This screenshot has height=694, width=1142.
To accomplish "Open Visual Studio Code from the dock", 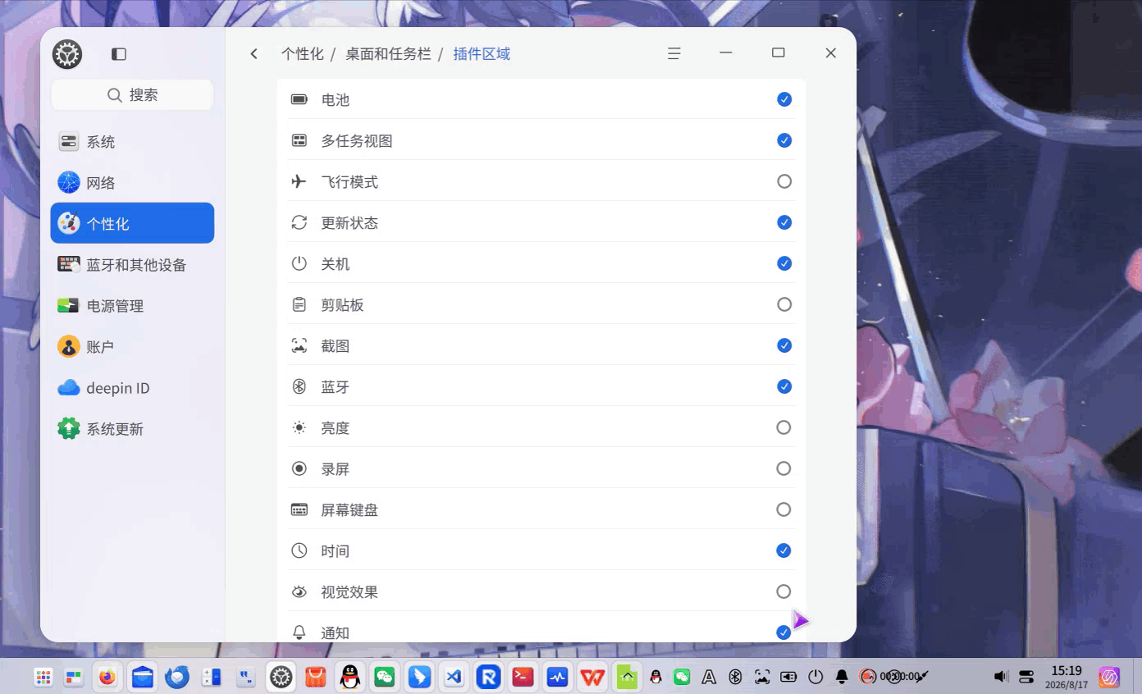I will pyautogui.click(x=454, y=677).
